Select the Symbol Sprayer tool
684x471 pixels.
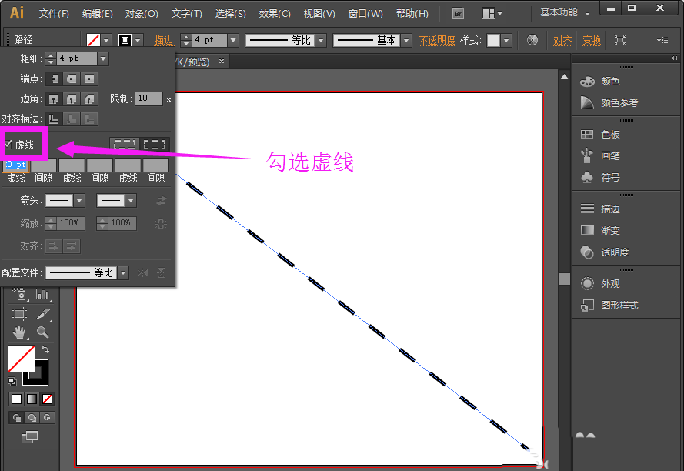(x=20, y=294)
